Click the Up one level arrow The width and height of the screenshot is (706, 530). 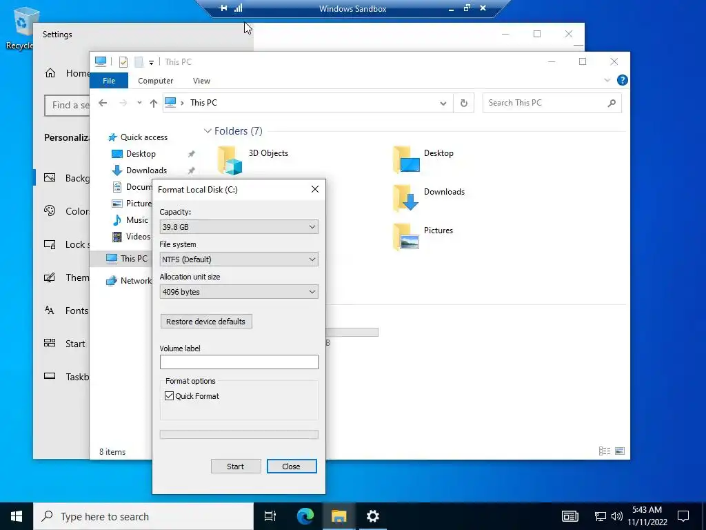coord(154,103)
